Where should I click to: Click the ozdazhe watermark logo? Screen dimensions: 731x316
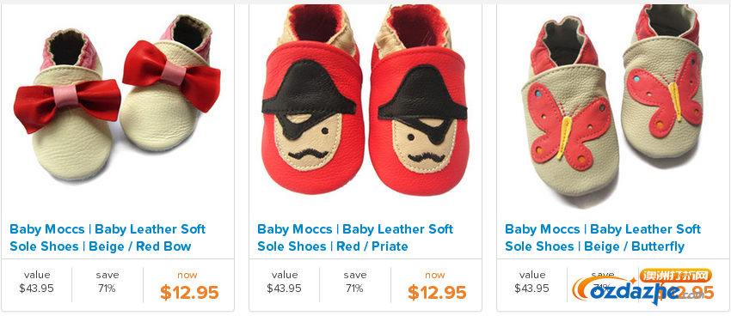[642, 286]
